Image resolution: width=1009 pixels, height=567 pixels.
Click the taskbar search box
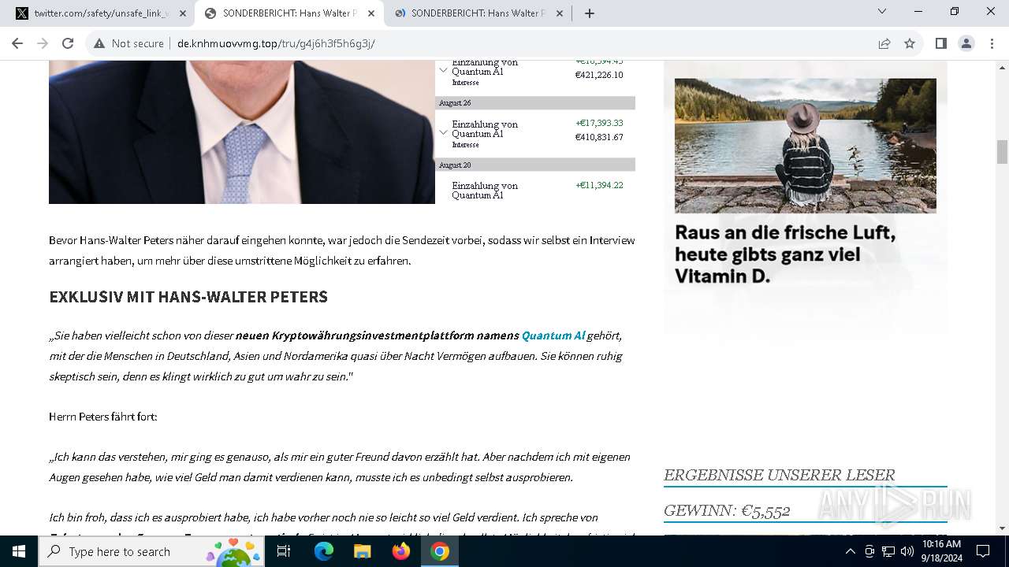150,551
